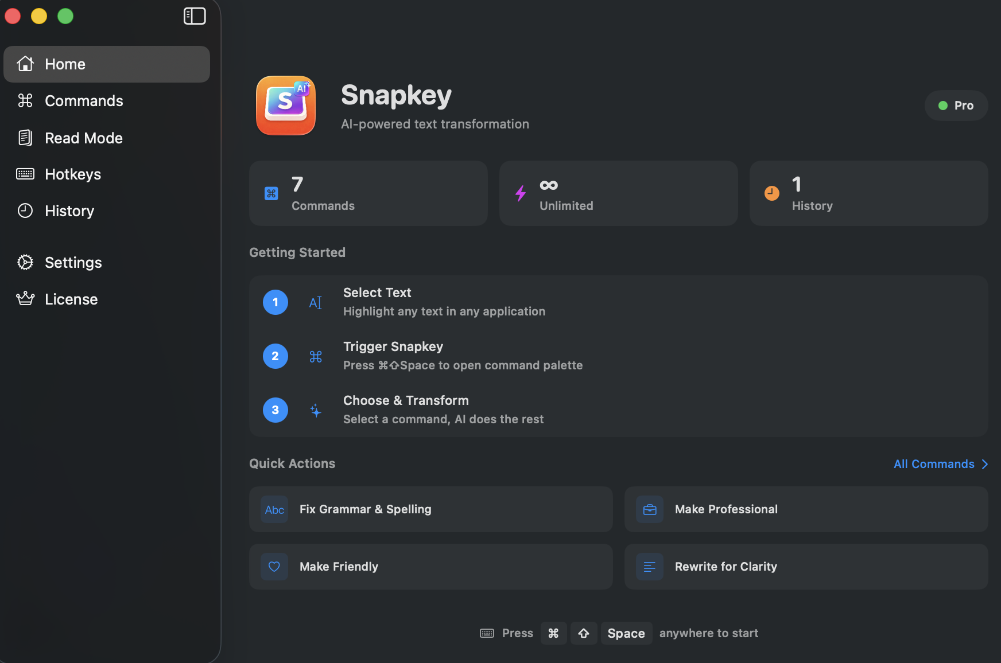Click the 'AI-powered text transformation' subtitle
Screen dimensions: 1001x663
click(x=435, y=124)
